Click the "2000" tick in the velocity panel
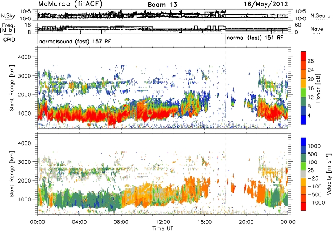Viewport: 333px width, 231px height. click(x=24, y=181)
